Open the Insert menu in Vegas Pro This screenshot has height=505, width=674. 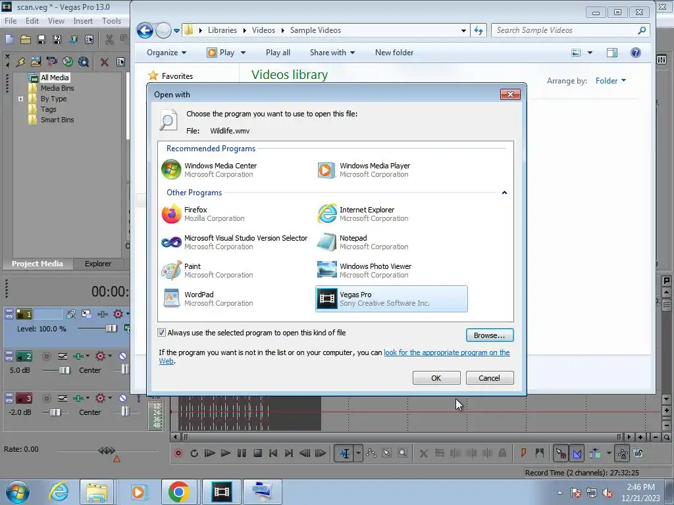coord(83,20)
